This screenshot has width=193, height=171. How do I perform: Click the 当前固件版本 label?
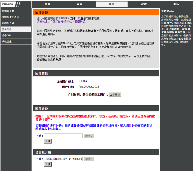click(65, 81)
